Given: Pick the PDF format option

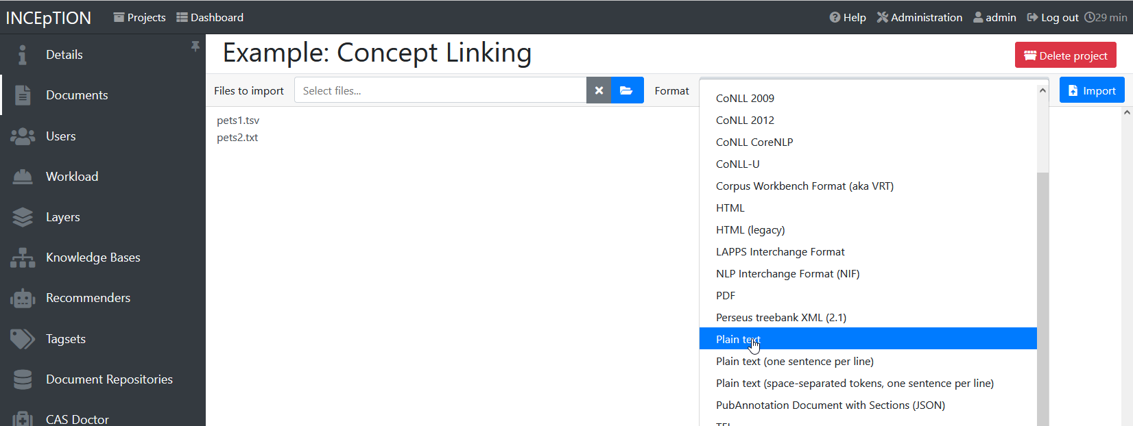Looking at the screenshot, I should [725, 295].
